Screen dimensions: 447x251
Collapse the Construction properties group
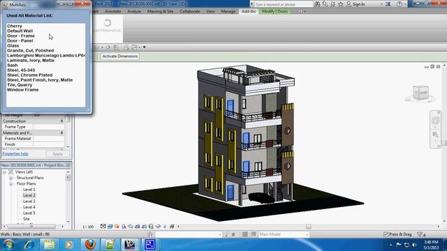pos(61,121)
